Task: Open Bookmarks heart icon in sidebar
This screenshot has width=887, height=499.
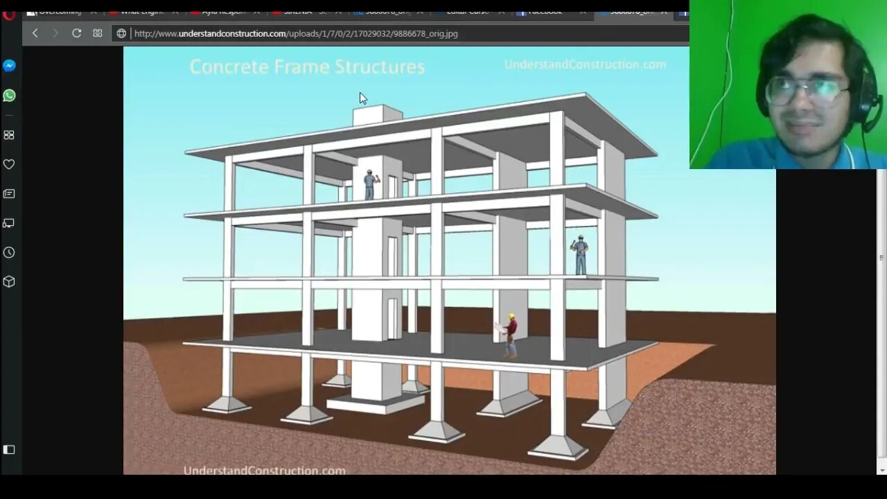Action: pyautogui.click(x=9, y=164)
